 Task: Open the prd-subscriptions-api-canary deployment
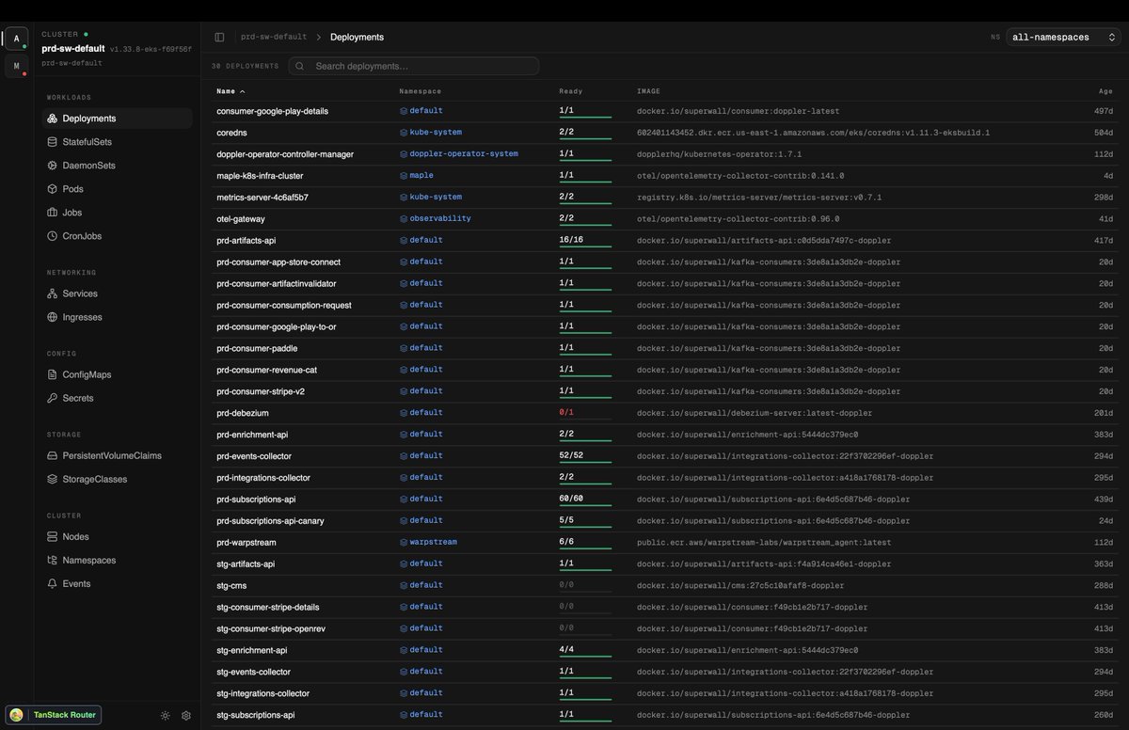click(270, 521)
